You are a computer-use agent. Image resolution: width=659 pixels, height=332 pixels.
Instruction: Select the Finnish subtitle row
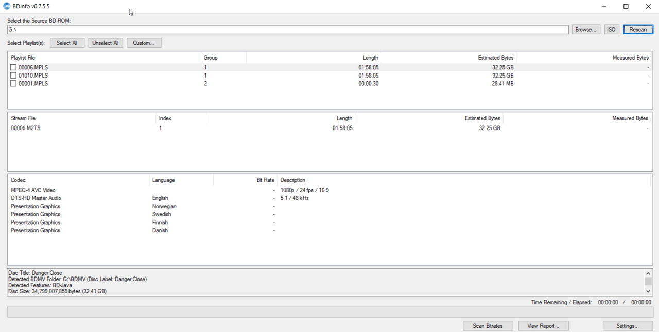coord(329,223)
